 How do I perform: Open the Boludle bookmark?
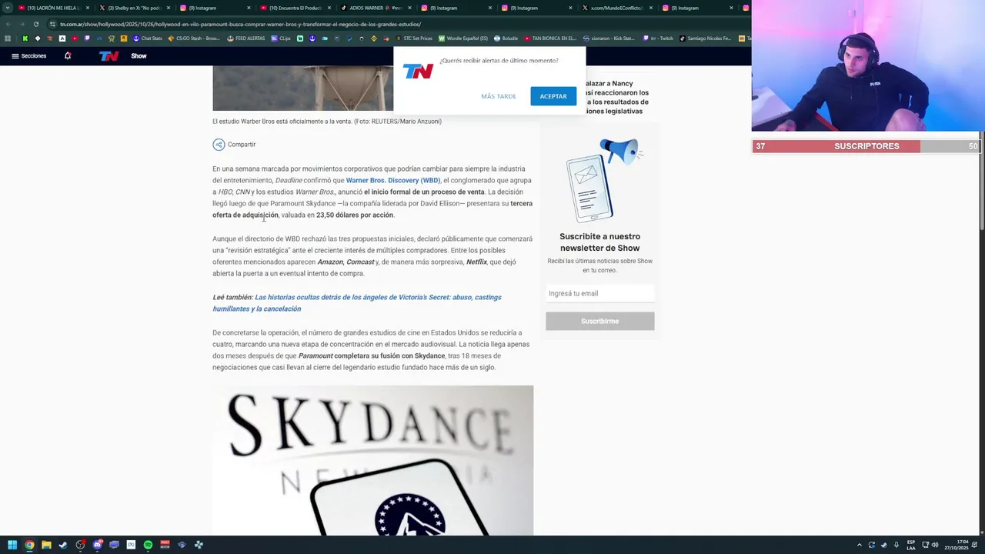(x=506, y=38)
